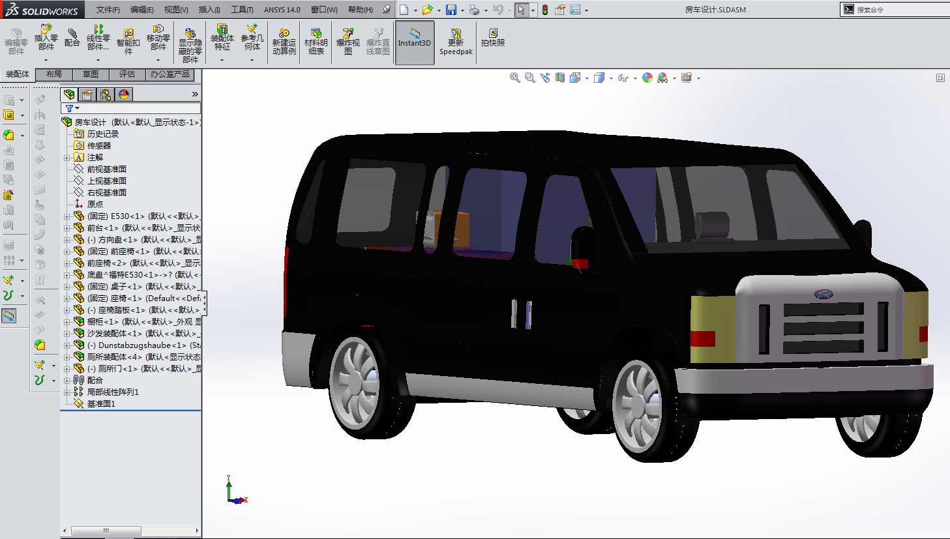
Task: Click the Save floppy disk icon
Action: pyautogui.click(x=451, y=10)
